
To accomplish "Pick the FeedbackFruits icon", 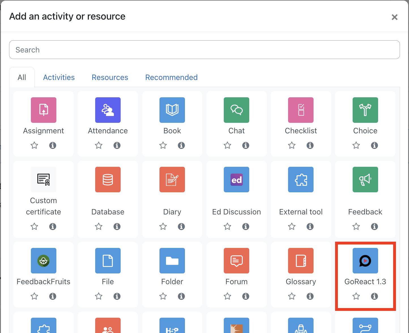I will click(x=43, y=261).
